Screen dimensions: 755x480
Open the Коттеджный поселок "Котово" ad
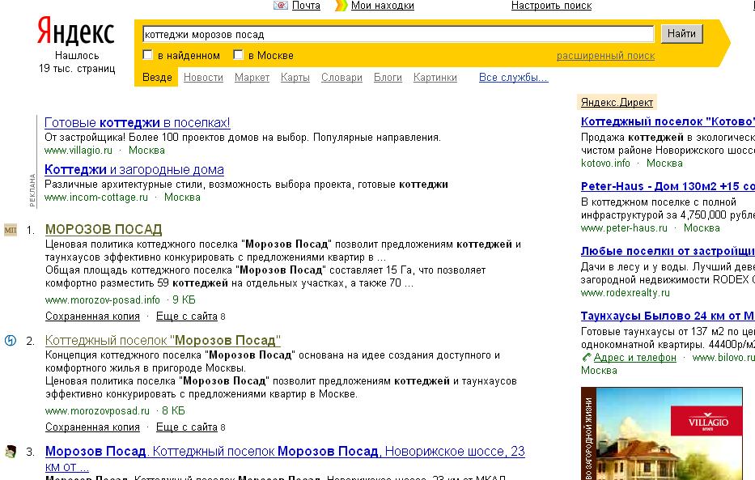(x=668, y=121)
